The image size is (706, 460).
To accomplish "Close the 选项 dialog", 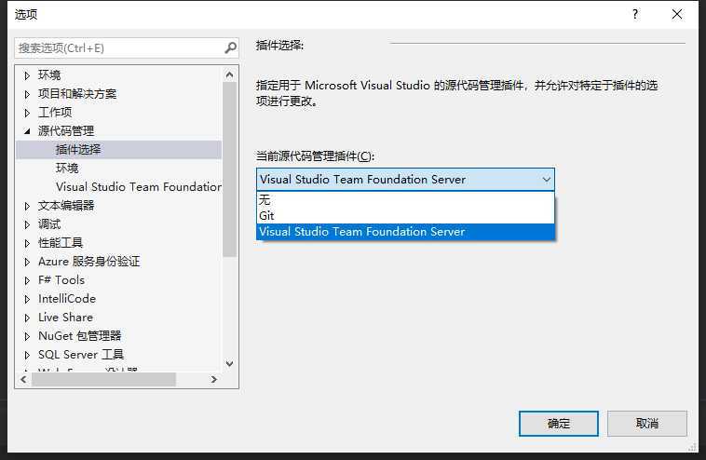I will point(677,14).
